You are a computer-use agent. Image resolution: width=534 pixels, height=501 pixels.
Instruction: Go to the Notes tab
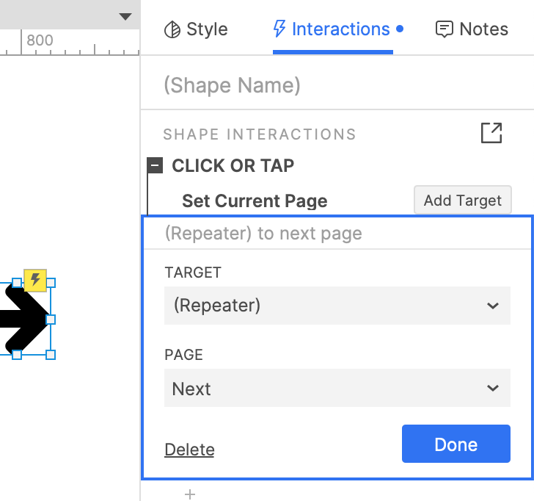(472, 29)
